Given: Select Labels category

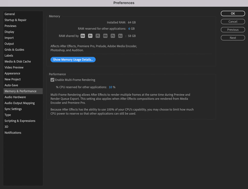Looking at the screenshot, I should point(23,56).
